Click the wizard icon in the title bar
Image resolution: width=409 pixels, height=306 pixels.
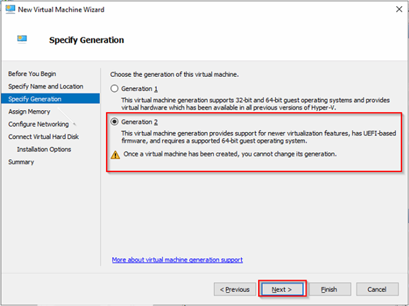point(10,10)
